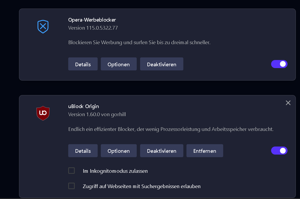Viewport: 300px width, 199px height.
Task: Dismiss uBlock Origin card with X icon
Action: [x=288, y=103]
